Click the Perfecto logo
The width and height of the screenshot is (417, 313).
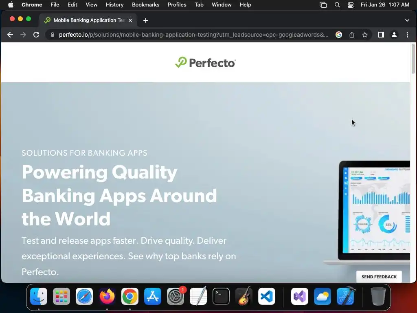tap(205, 62)
